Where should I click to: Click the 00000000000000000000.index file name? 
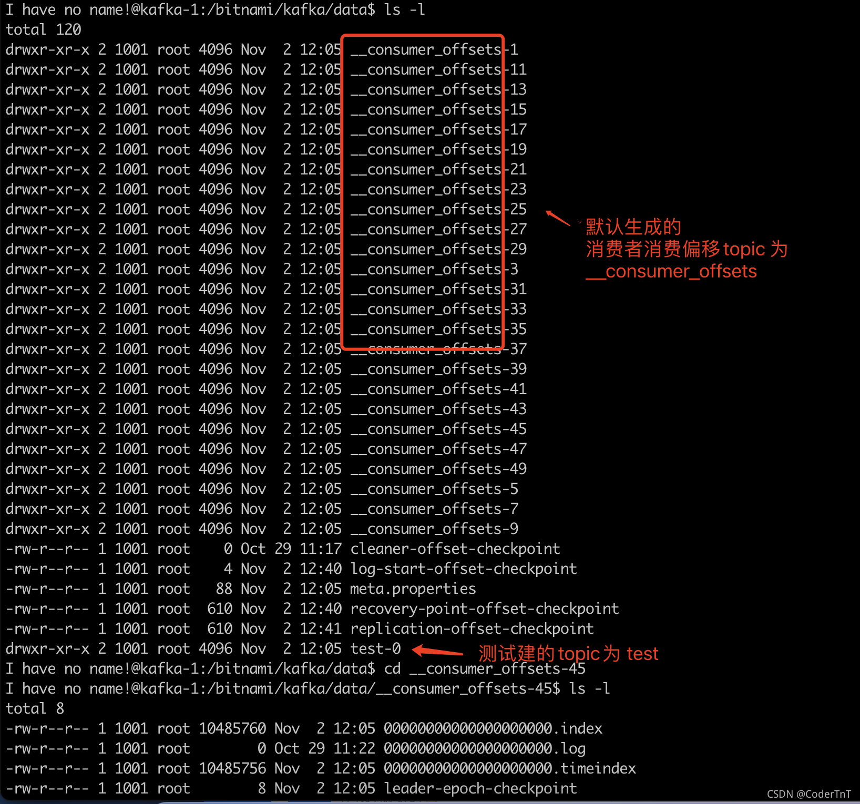[493, 728]
